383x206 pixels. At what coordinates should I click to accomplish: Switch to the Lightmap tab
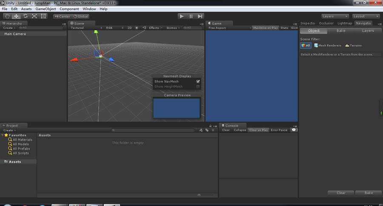coord(345,23)
